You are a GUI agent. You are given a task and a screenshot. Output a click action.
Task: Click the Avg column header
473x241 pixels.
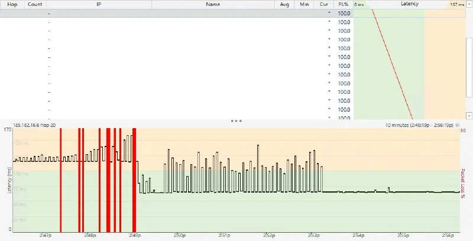284,4
